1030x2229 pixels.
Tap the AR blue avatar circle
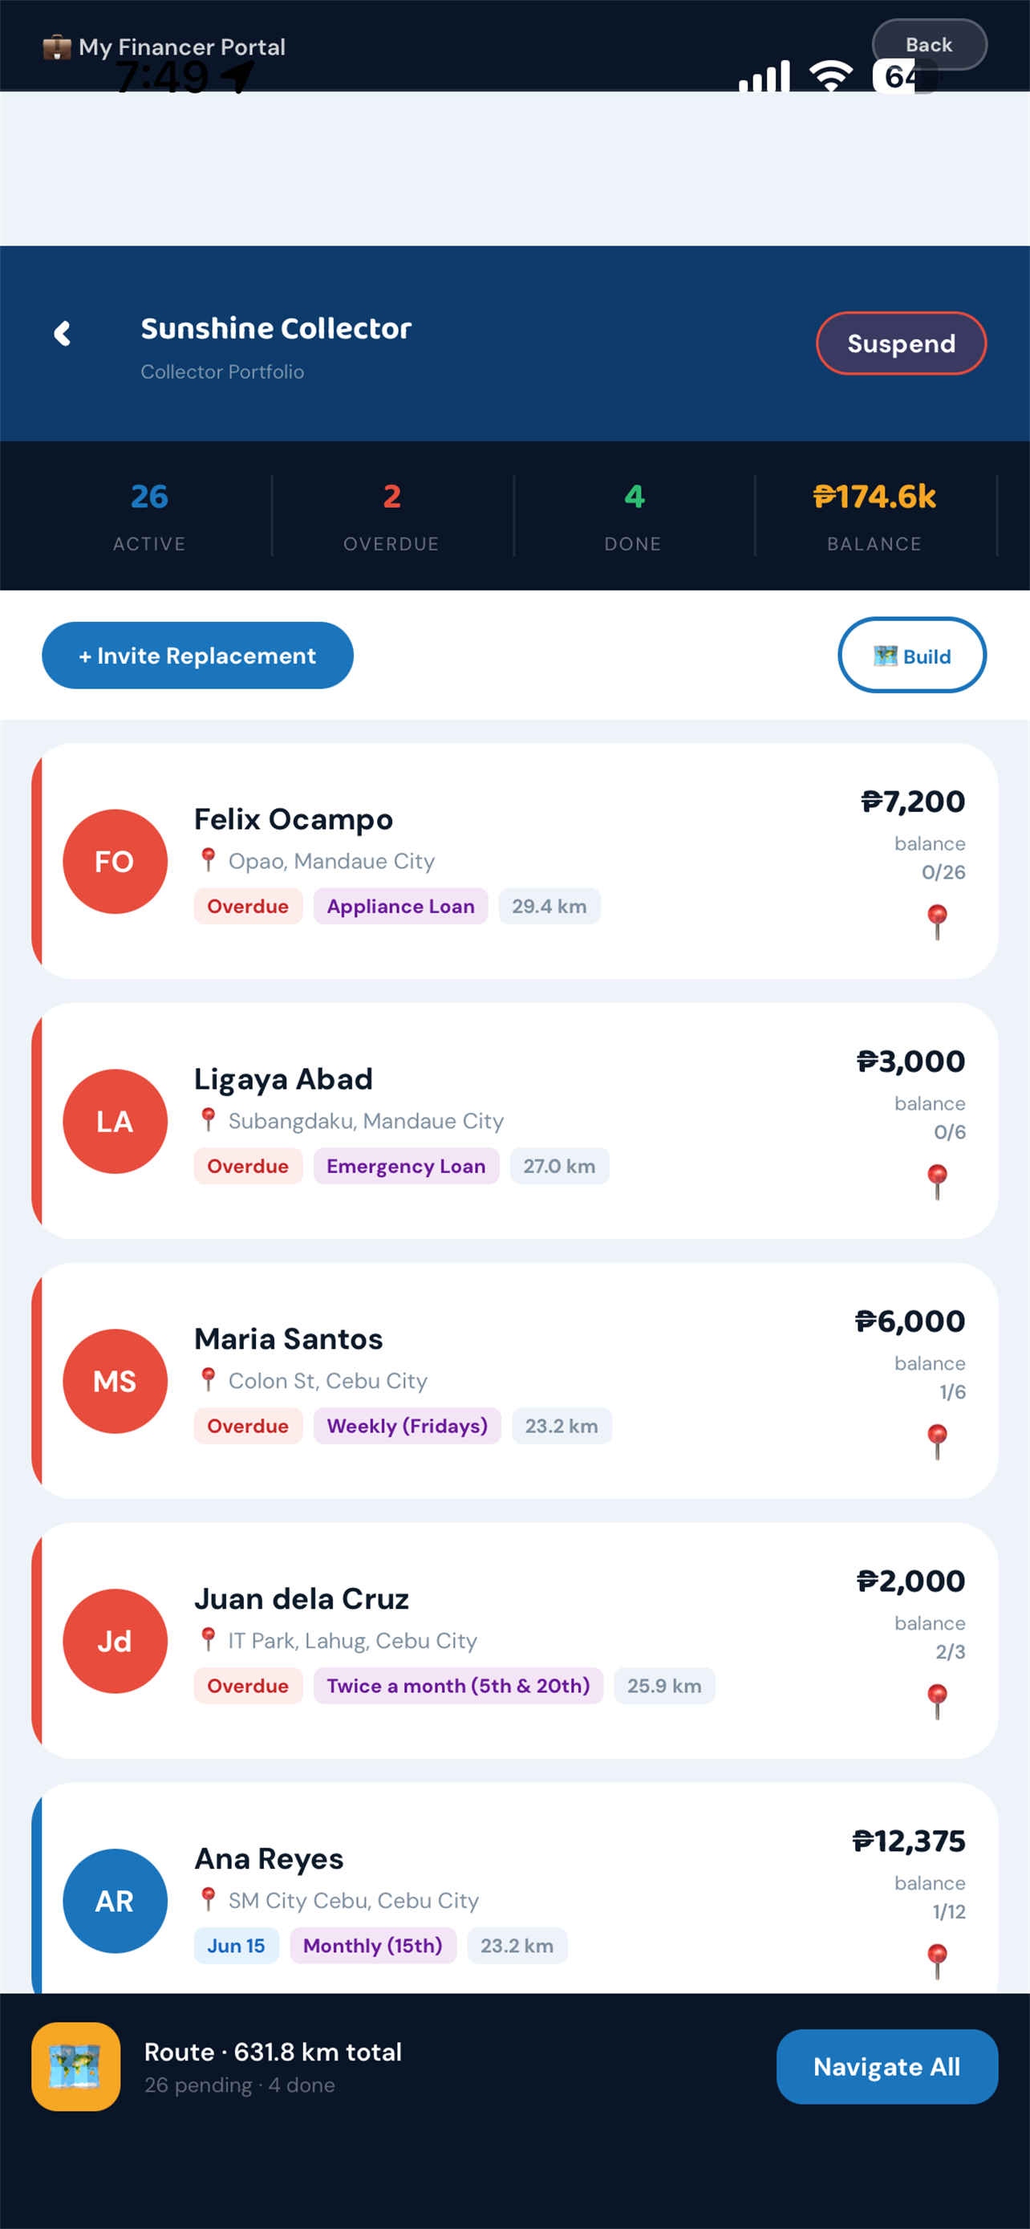[x=115, y=1900]
